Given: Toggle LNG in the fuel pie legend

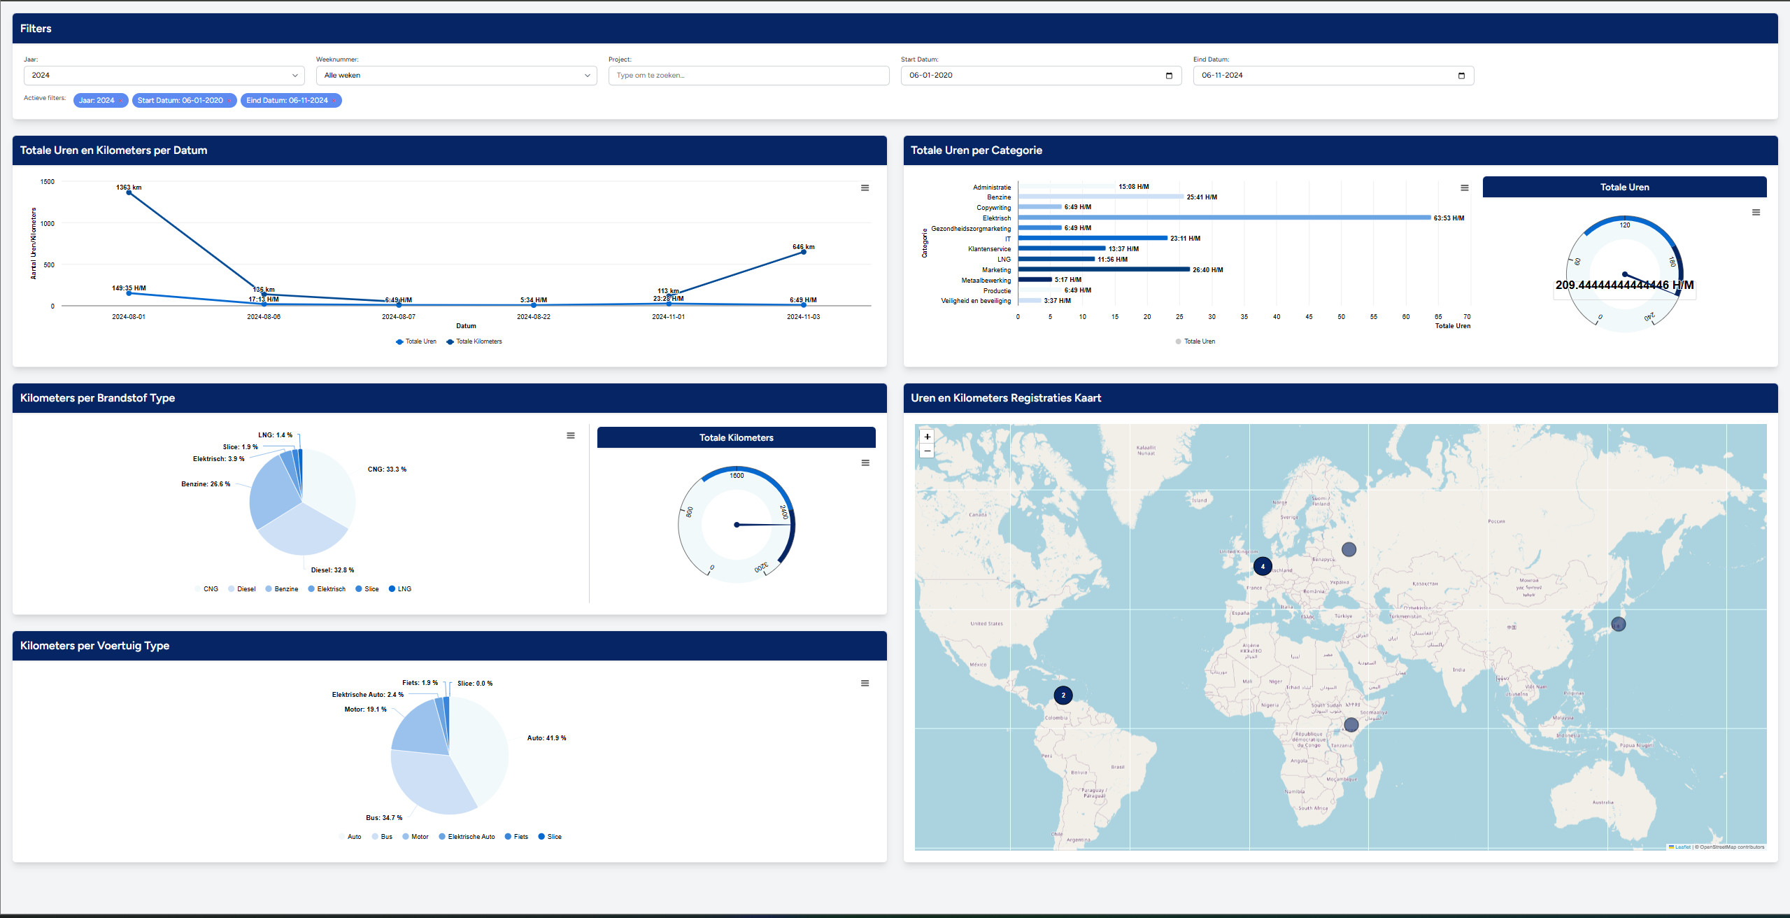Looking at the screenshot, I should tap(400, 589).
